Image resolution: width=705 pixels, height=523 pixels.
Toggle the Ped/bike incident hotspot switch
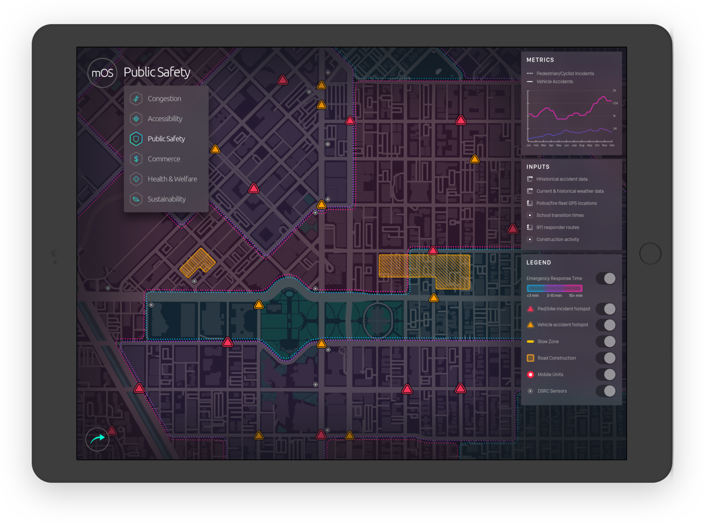pyautogui.click(x=606, y=309)
